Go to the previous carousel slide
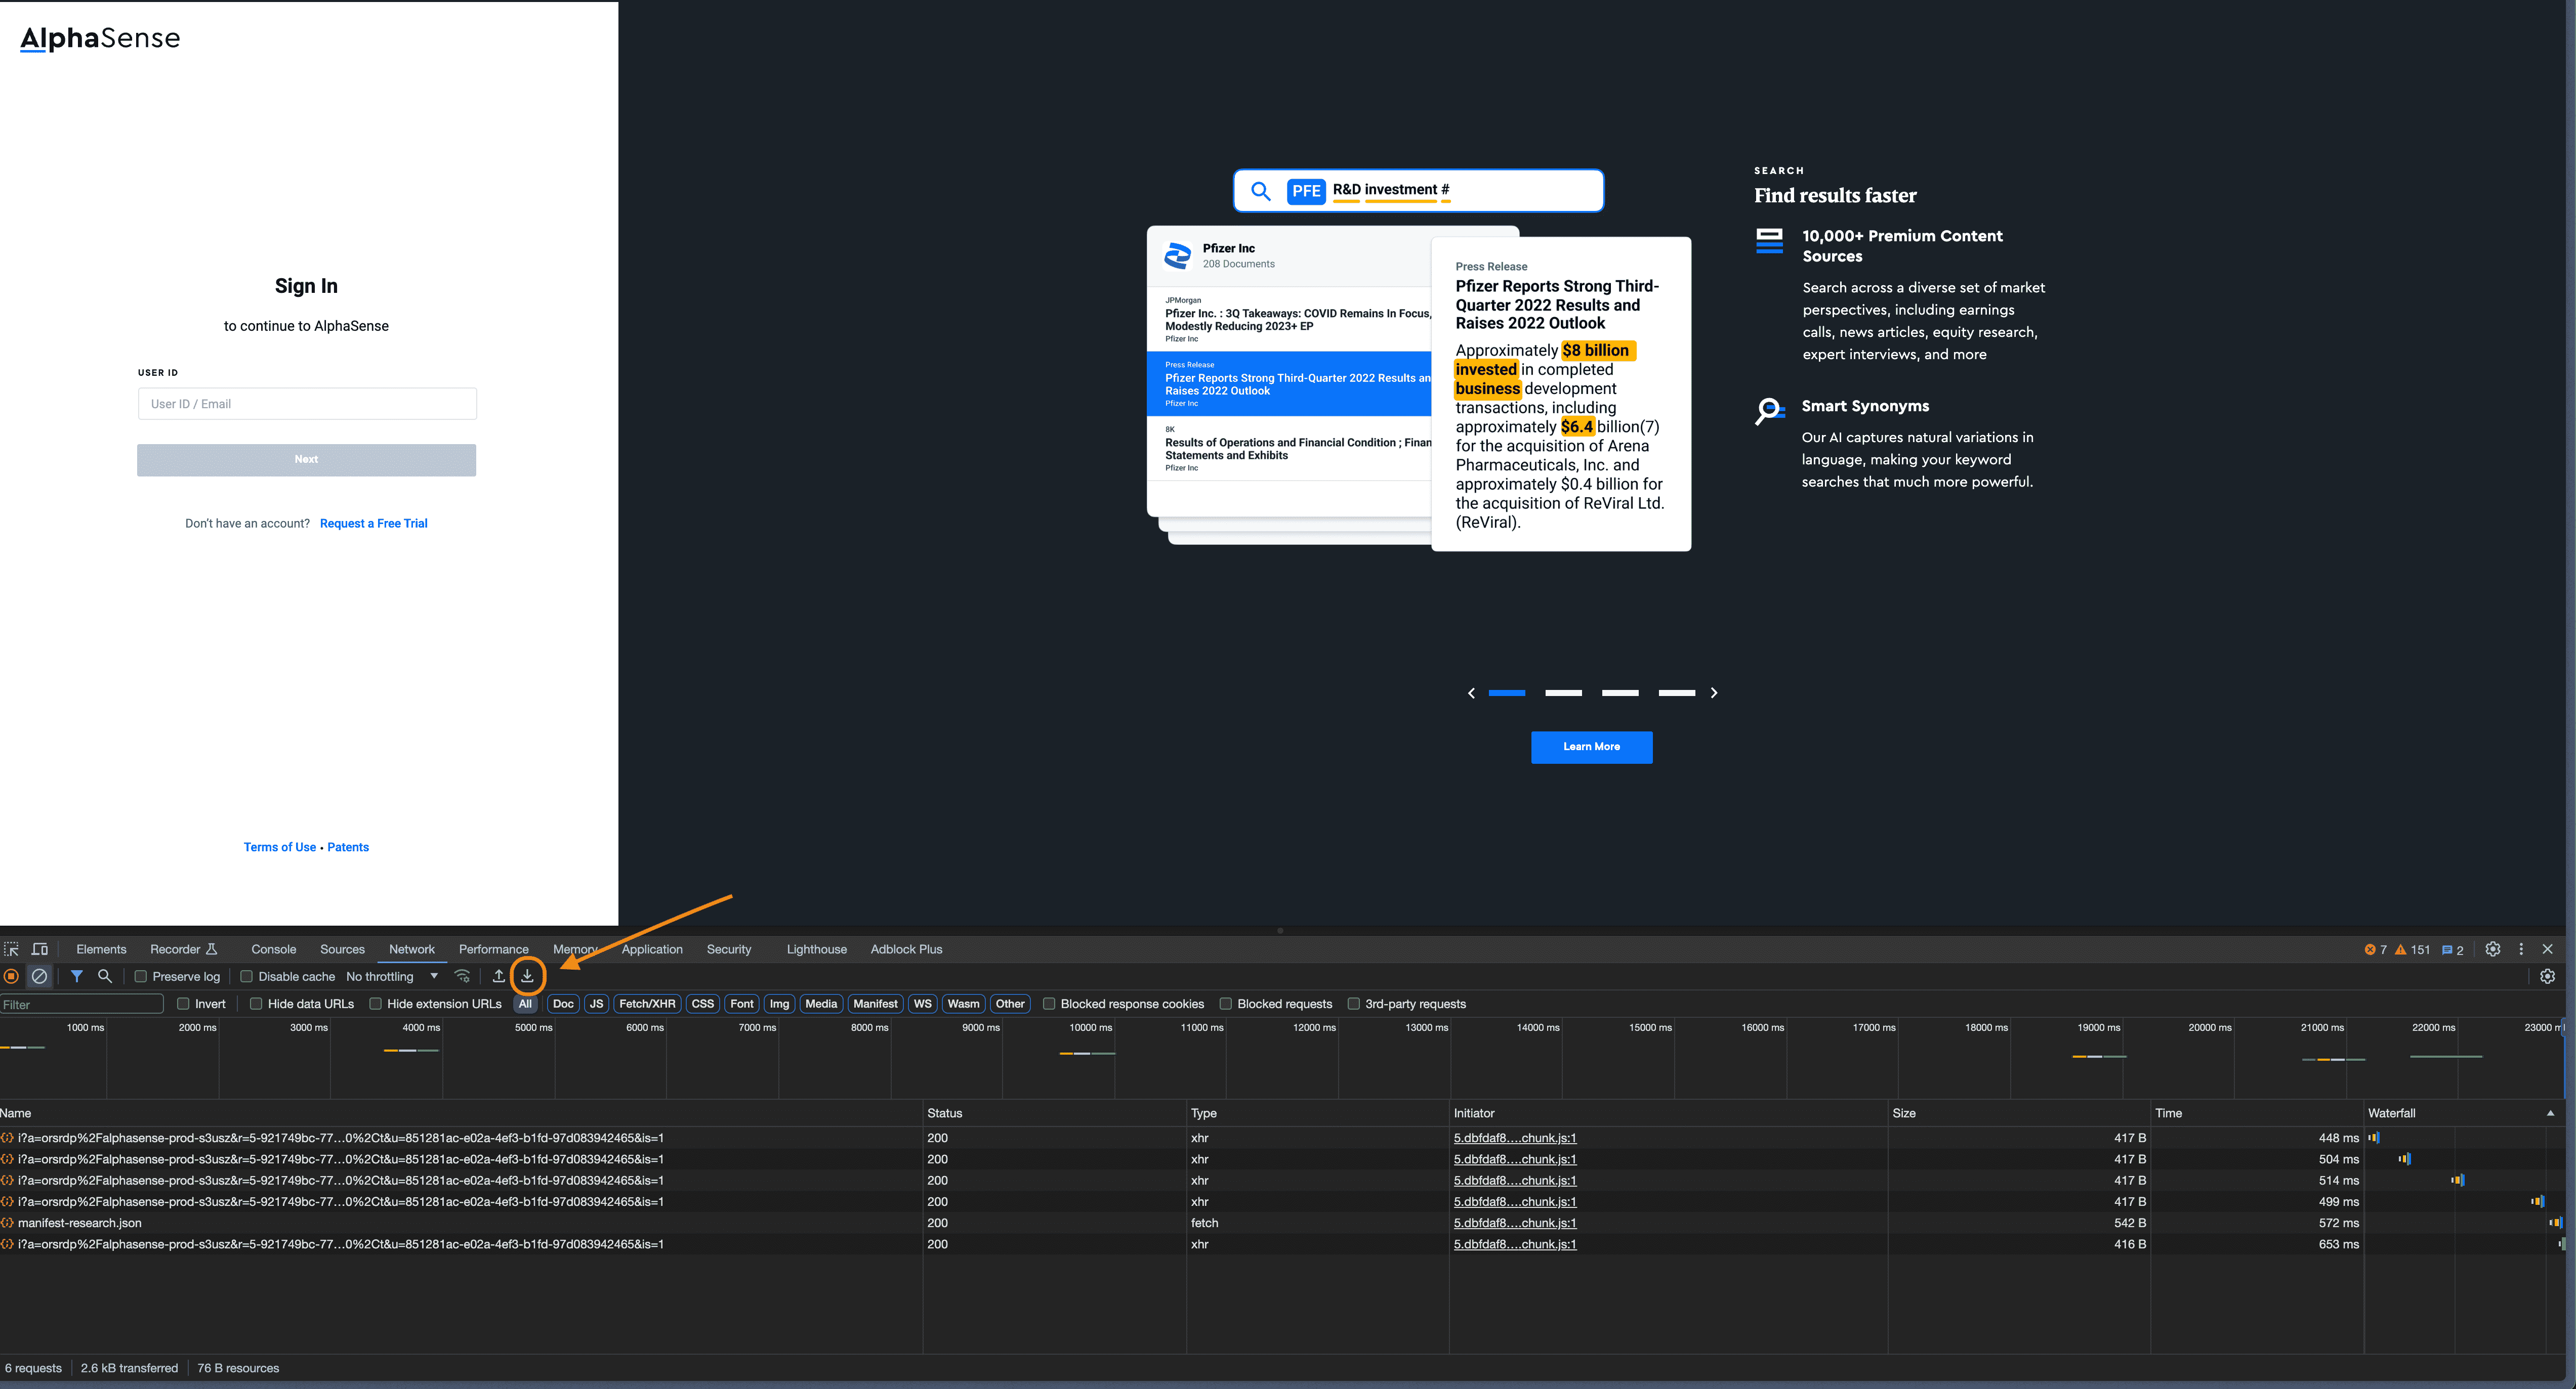The image size is (2576, 1389). tap(1471, 692)
